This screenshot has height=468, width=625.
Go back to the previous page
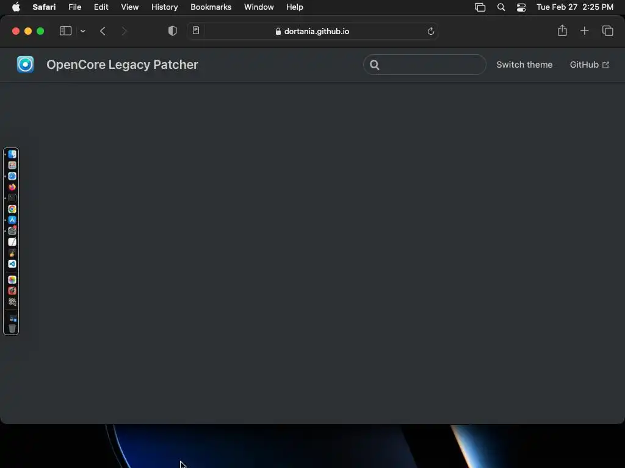click(x=103, y=31)
